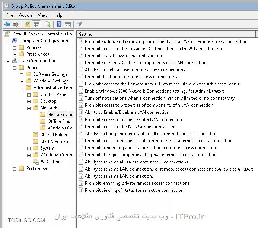The image size is (258, 228).
Task: Click the User Configuration user icon
Action: [15, 61]
